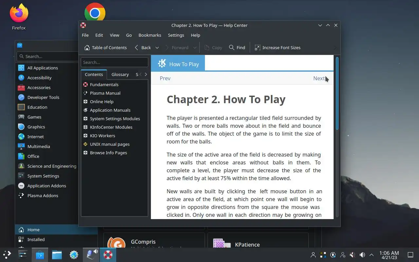The height and width of the screenshot is (262, 419).
Task: Open the Back history dropdown arrow
Action: (157, 47)
